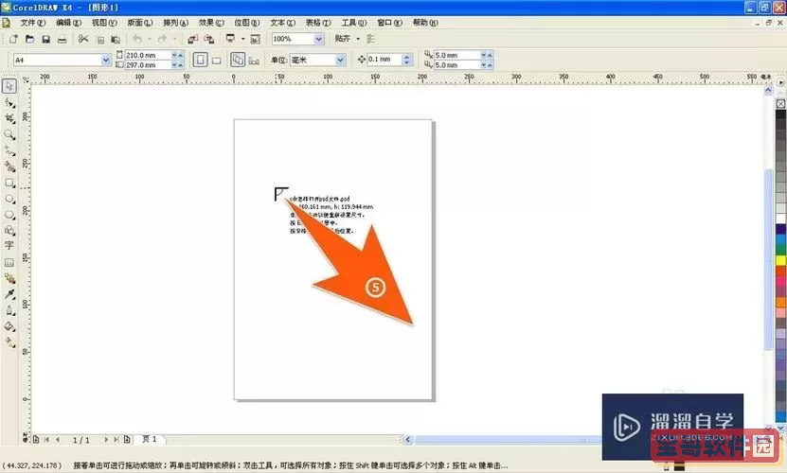The image size is (787, 473).
Task: Select the Table tool
Action: [9, 262]
